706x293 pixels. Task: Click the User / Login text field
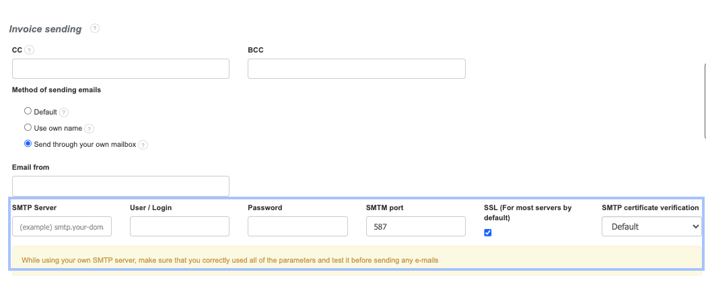[180, 226]
